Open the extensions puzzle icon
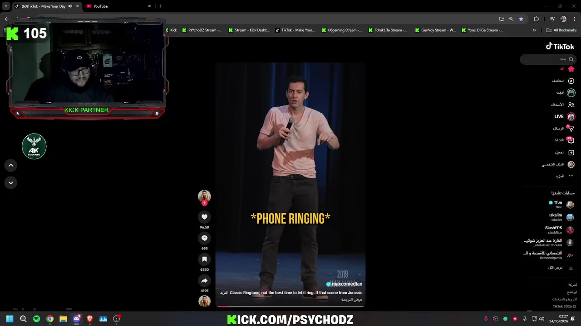581x326 pixels. click(537, 19)
